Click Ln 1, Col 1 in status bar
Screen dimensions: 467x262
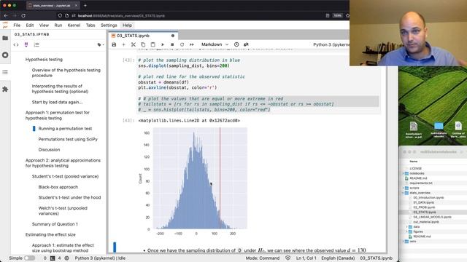pos(306,258)
